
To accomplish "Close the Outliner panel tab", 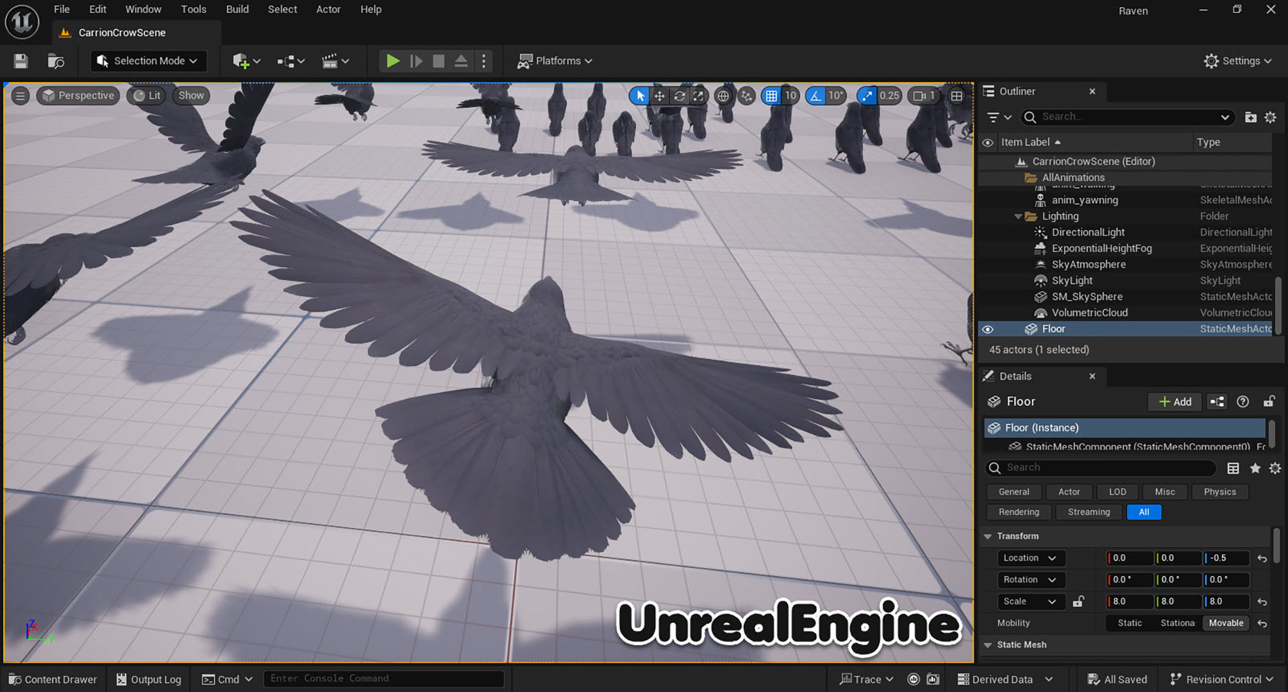I will point(1092,92).
